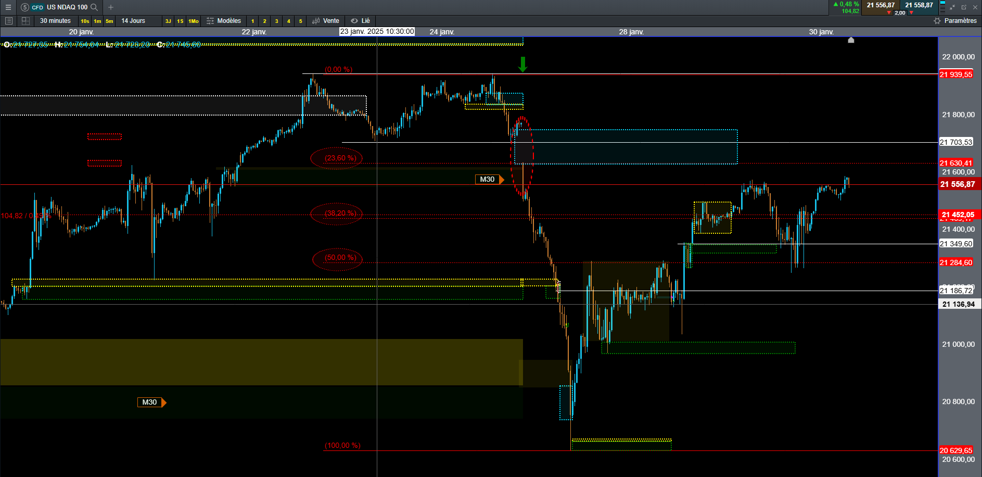This screenshot has width=982, height=477.
Task: Expand the 14 Jours period dropdown
Action: coord(133,21)
